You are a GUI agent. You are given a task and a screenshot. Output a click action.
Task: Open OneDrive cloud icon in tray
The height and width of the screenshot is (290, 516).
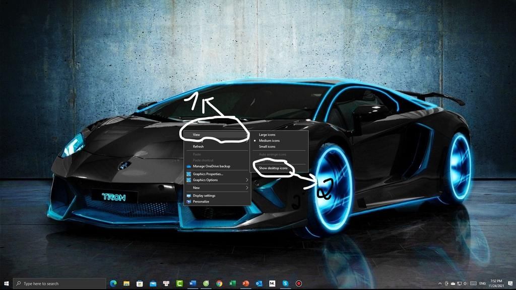coord(453,283)
